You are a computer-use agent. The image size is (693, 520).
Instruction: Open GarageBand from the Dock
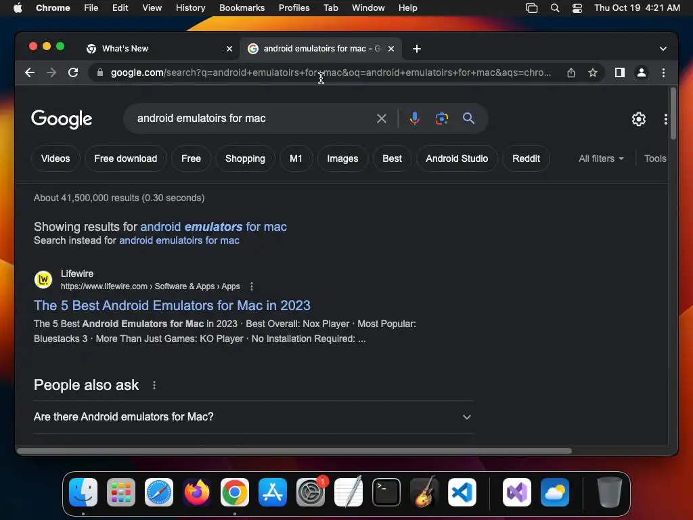[x=424, y=492]
